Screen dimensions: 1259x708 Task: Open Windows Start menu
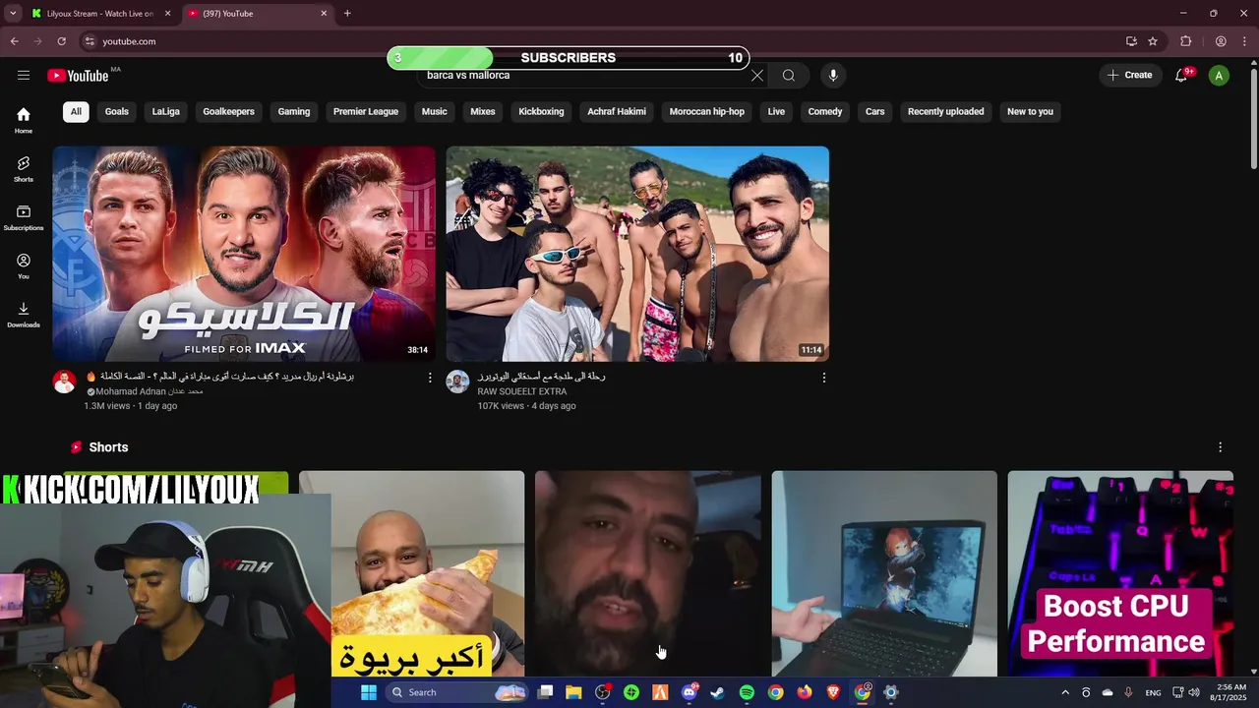[x=369, y=692]
